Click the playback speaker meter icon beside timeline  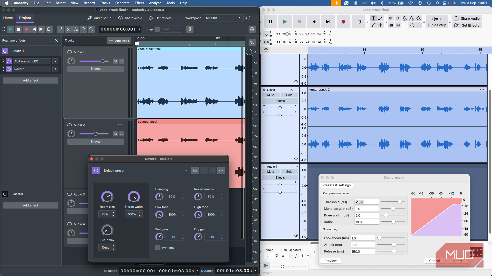(252, 42)
